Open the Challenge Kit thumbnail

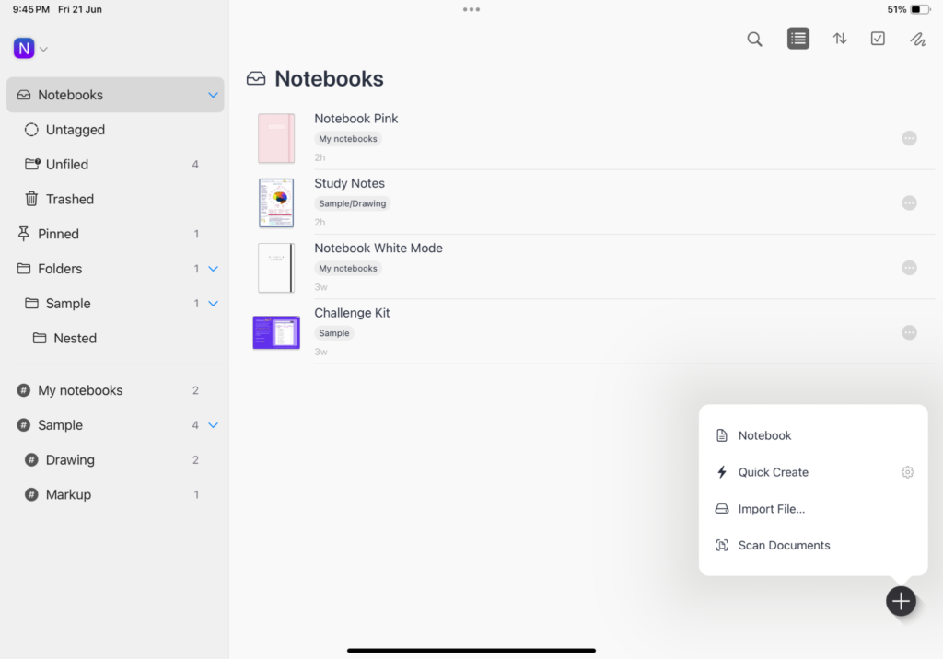click(275, 332)
